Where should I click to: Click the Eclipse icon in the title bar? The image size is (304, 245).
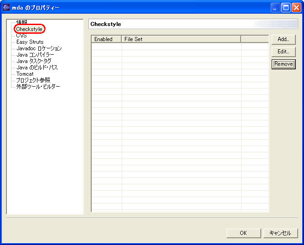click(6, 8)
